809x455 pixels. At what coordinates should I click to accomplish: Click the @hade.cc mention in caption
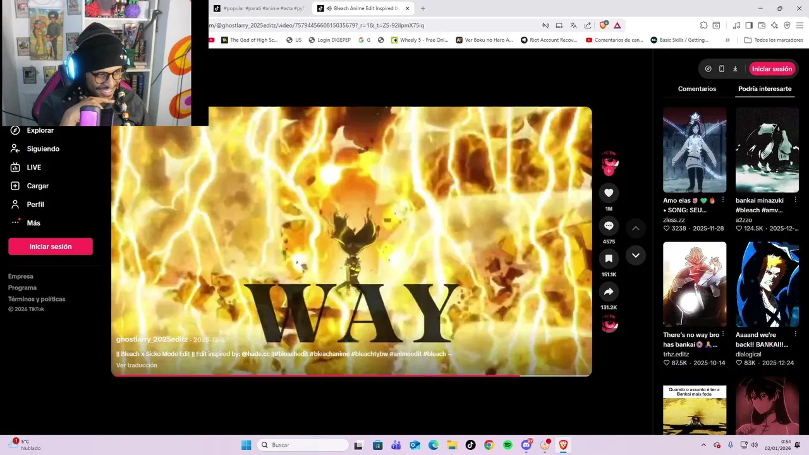point(255,354)
